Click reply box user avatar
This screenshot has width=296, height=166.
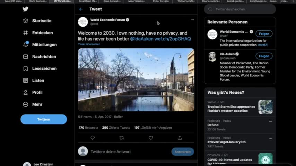point(83,151)
